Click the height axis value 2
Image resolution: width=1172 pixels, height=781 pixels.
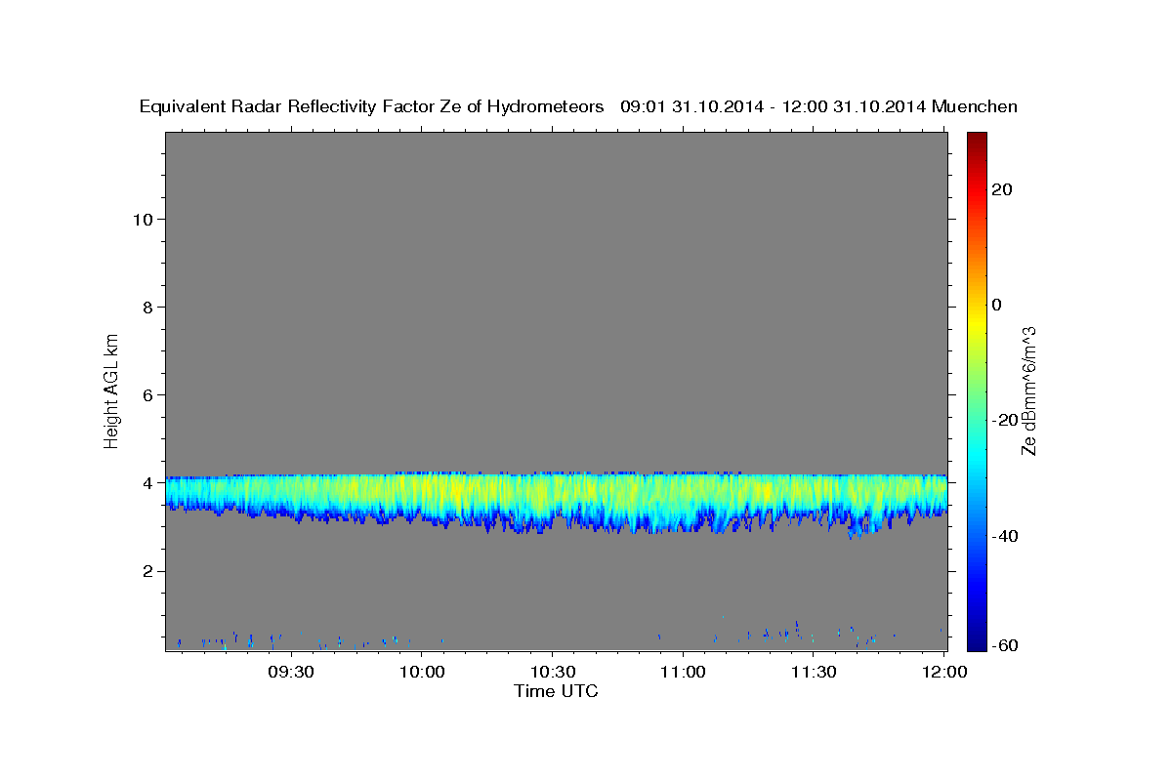146,571
